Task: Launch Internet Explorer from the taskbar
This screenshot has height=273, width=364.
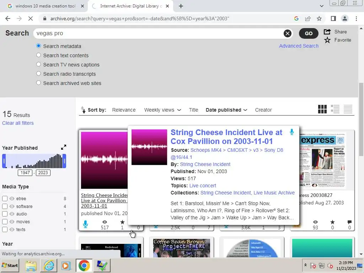Action: (49, 265)
